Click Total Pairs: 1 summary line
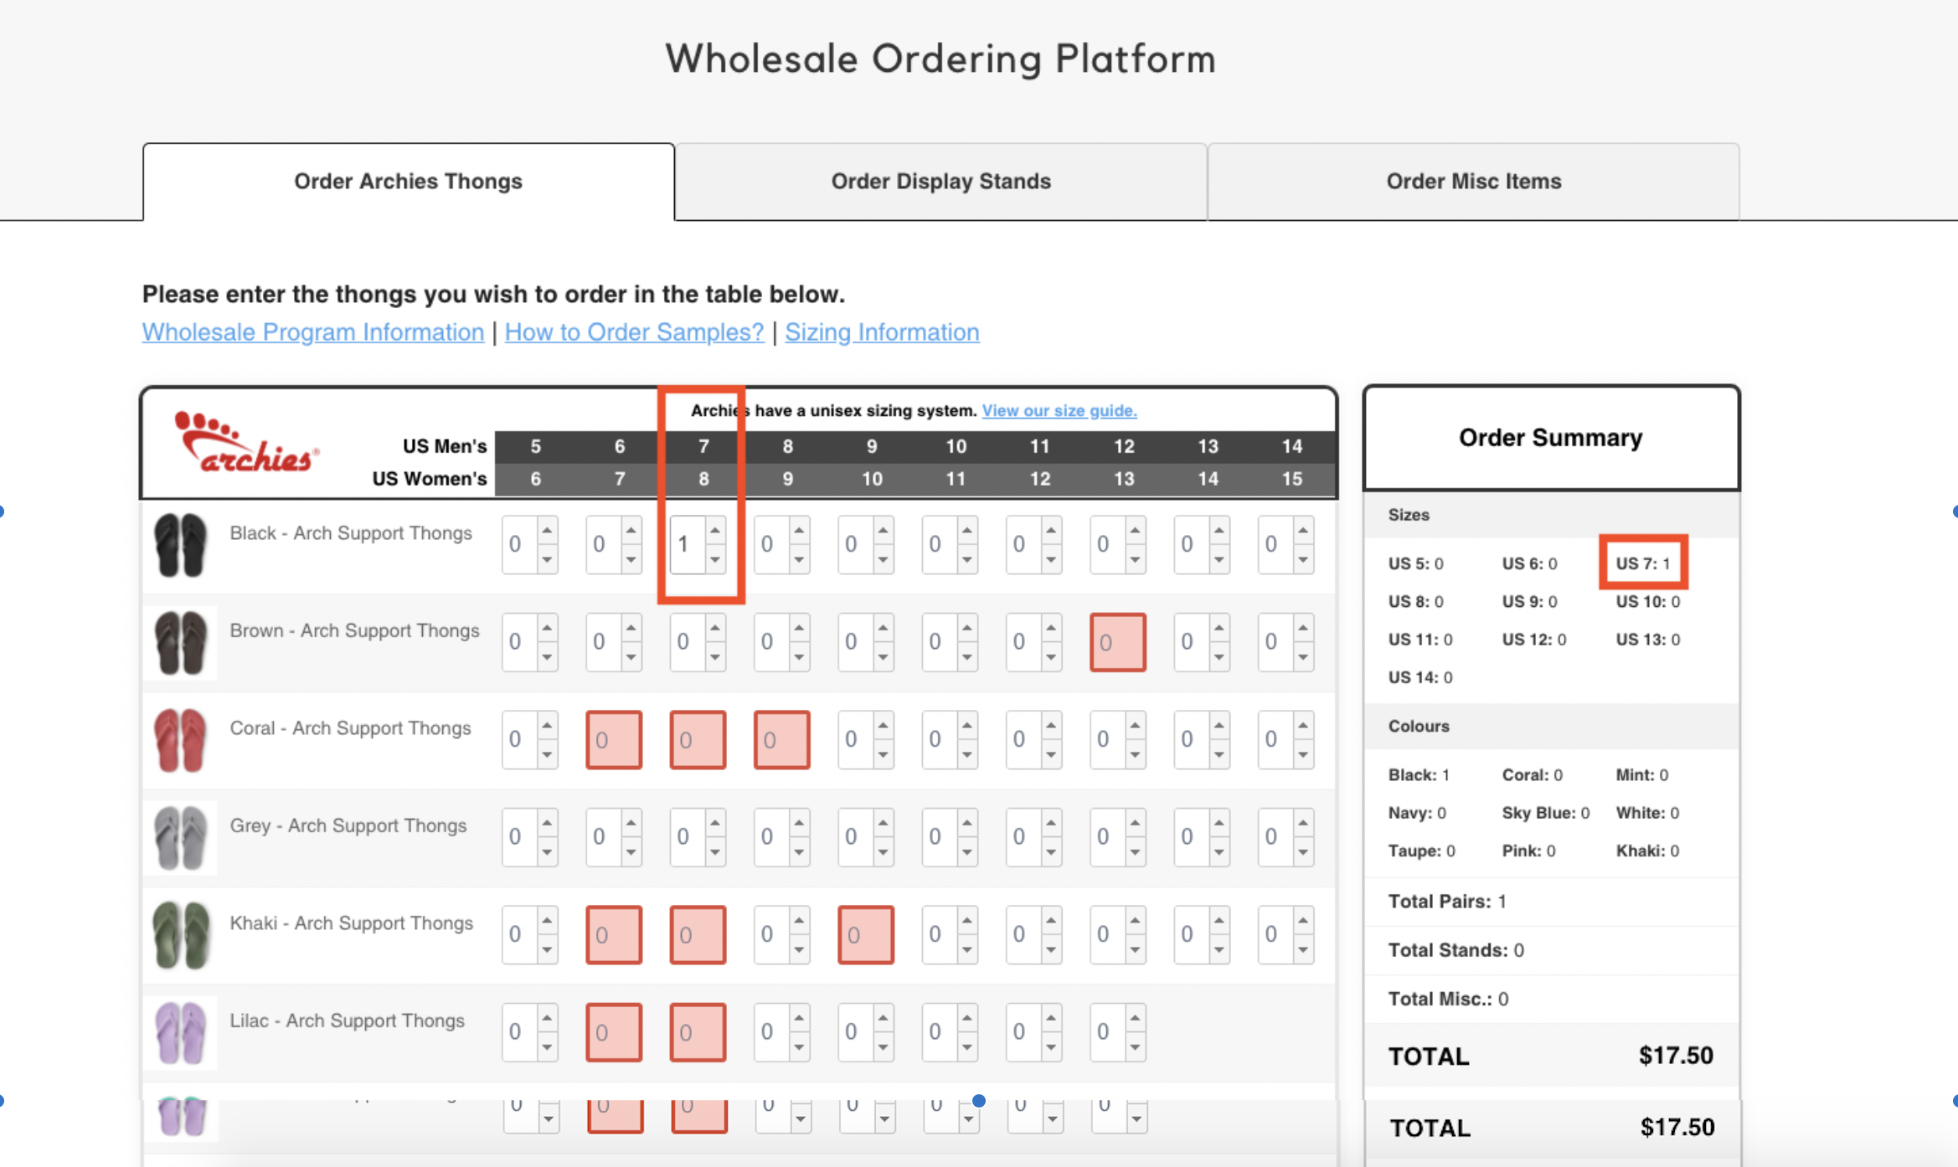1958x1167 pixels. click(x=1447, y=902)
